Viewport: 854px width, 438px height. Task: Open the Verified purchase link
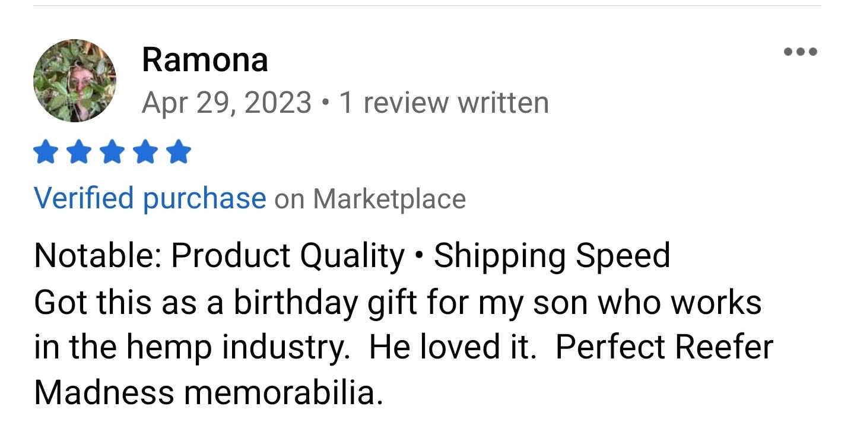click(x=150, y=198)
